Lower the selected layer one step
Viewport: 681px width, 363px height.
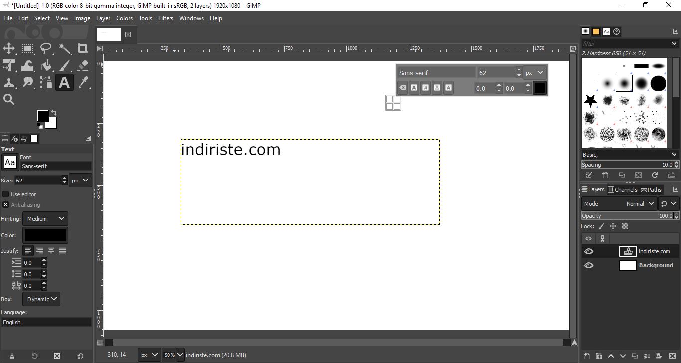[623, 356]
